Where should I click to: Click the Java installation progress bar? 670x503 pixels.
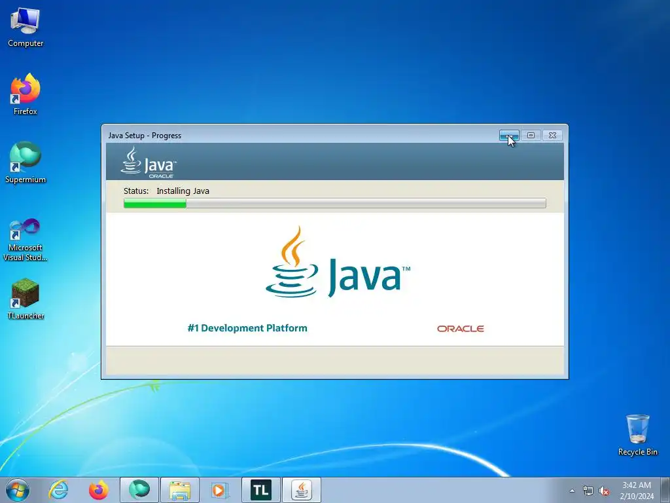pos(334,203)
